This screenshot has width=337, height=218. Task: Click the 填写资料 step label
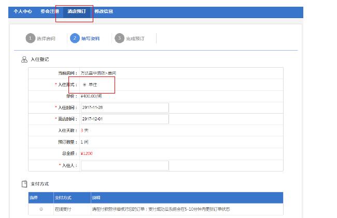(91, 39)
